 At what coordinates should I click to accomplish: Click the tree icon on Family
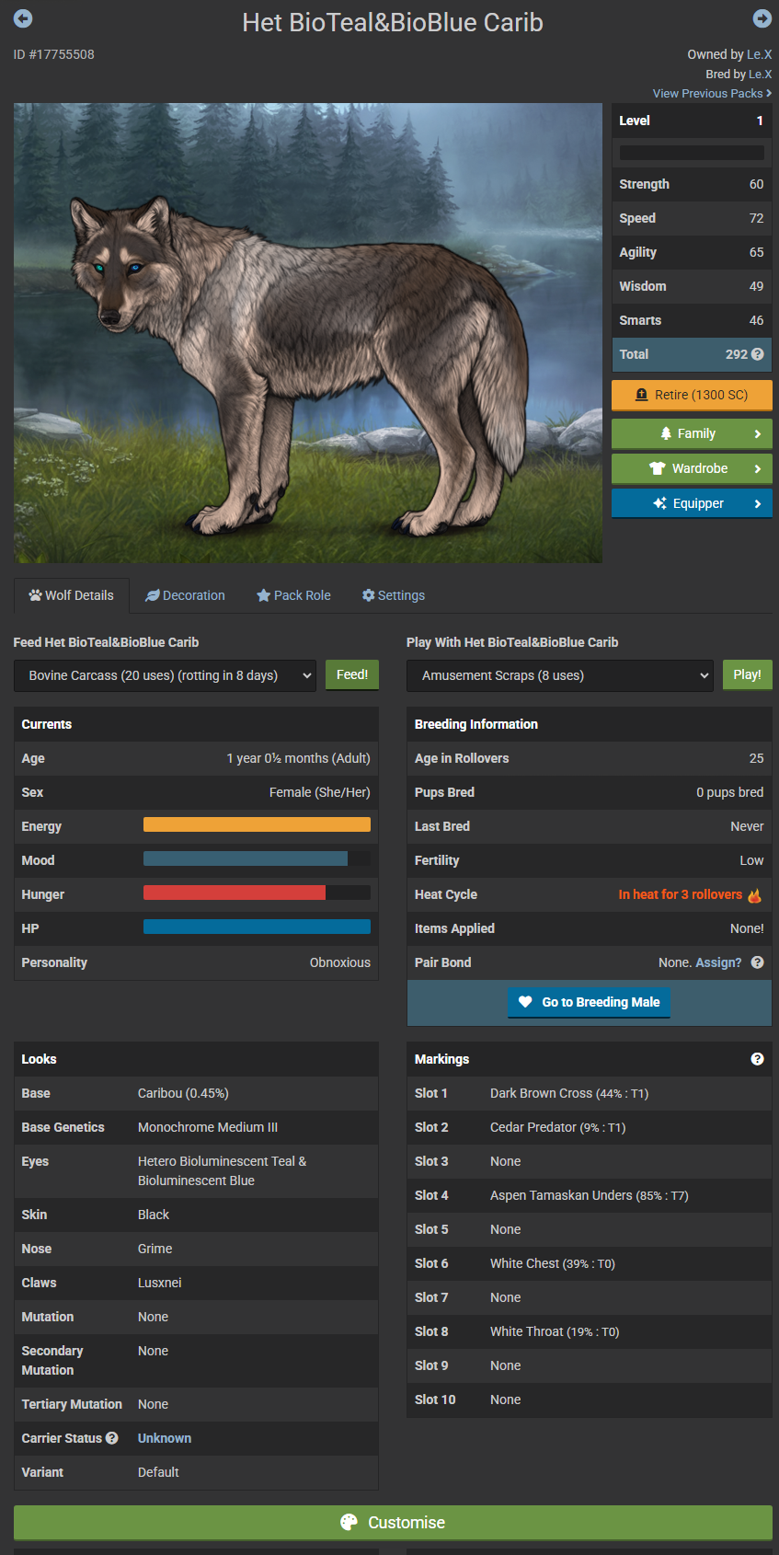pyautogui.click(x=666, y=433)
